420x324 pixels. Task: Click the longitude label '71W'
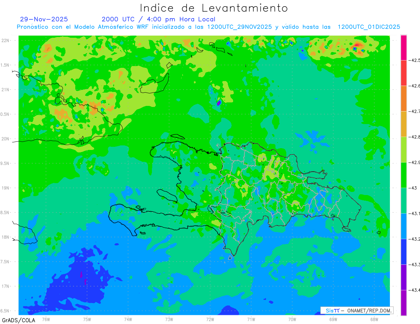[x=251, y=319]
